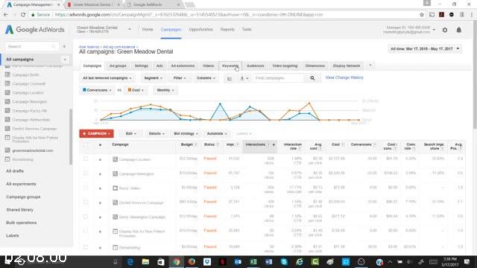
Task: Open the download report icon
Action: click(244, 78)
